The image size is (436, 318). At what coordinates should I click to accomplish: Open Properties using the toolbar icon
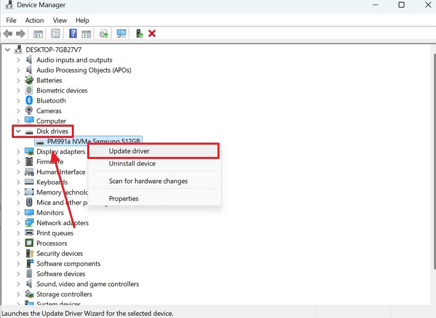(55, 33)
